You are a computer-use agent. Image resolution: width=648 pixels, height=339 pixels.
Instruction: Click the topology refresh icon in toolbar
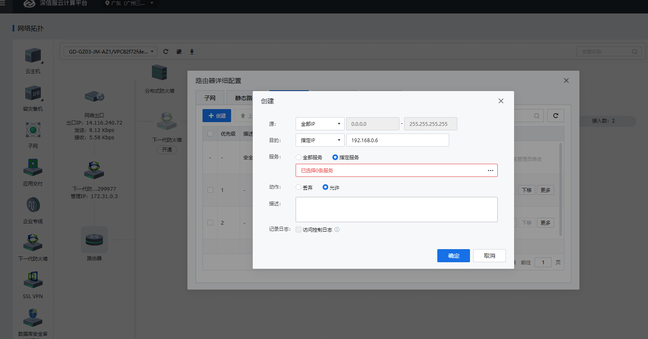coord(166,51)
